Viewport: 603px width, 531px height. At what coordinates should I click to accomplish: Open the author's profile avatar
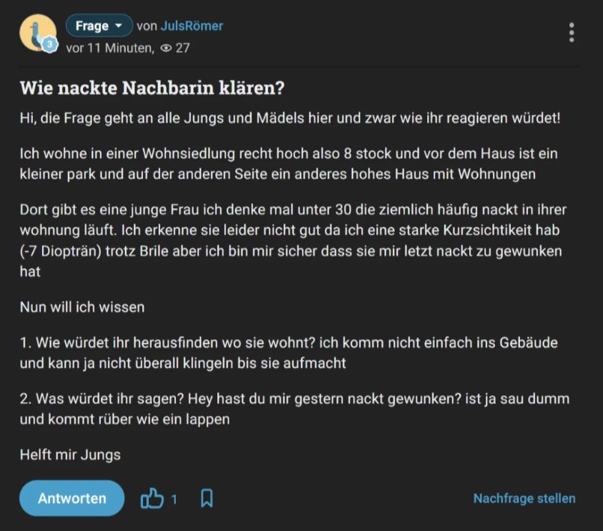pos(36,32)
